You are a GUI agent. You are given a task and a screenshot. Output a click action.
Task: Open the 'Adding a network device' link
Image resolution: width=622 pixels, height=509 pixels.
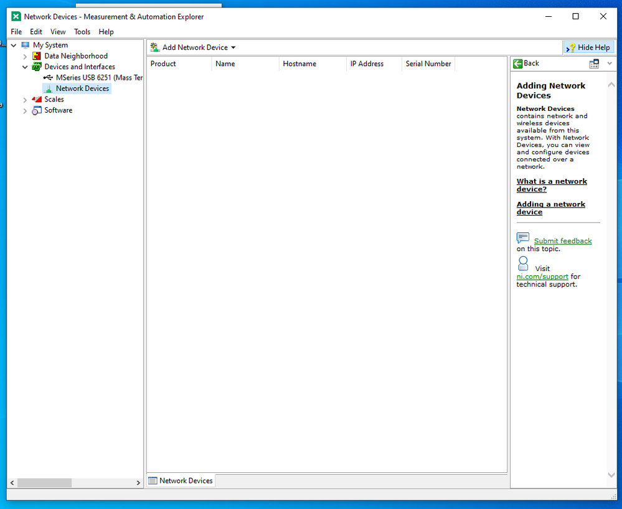(551, 208)
